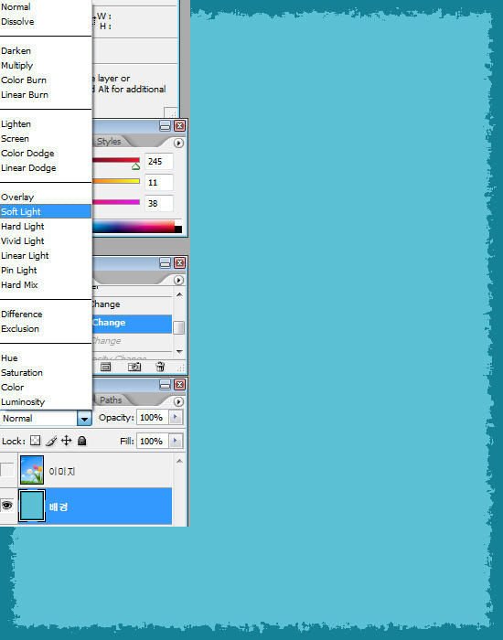Select the highlighted Change history state
Image resolution: width=503 pixels, height=640 pixels.
pyautogui.click(x=132, y=324)
